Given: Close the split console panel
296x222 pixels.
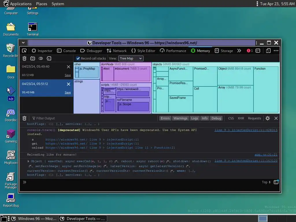Looking at the screenshot, I should click(276, 118).
